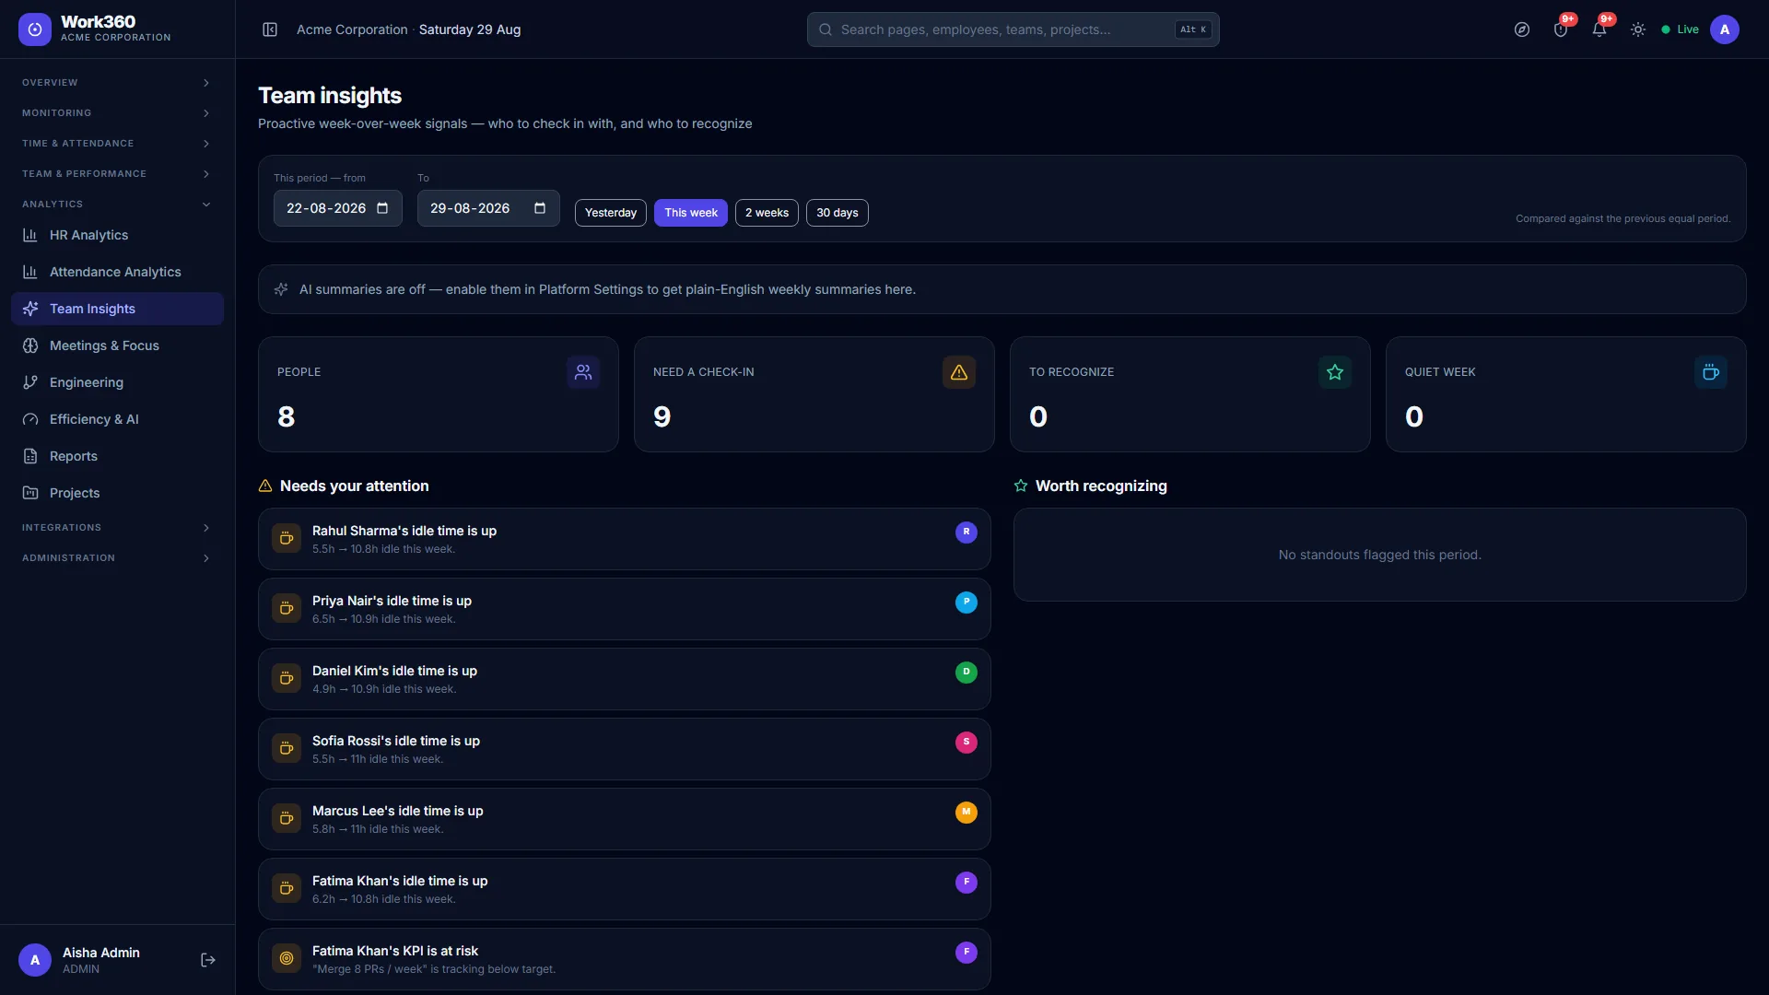
Task: Expand the Administration sidebar section
Action: (117, 558)
